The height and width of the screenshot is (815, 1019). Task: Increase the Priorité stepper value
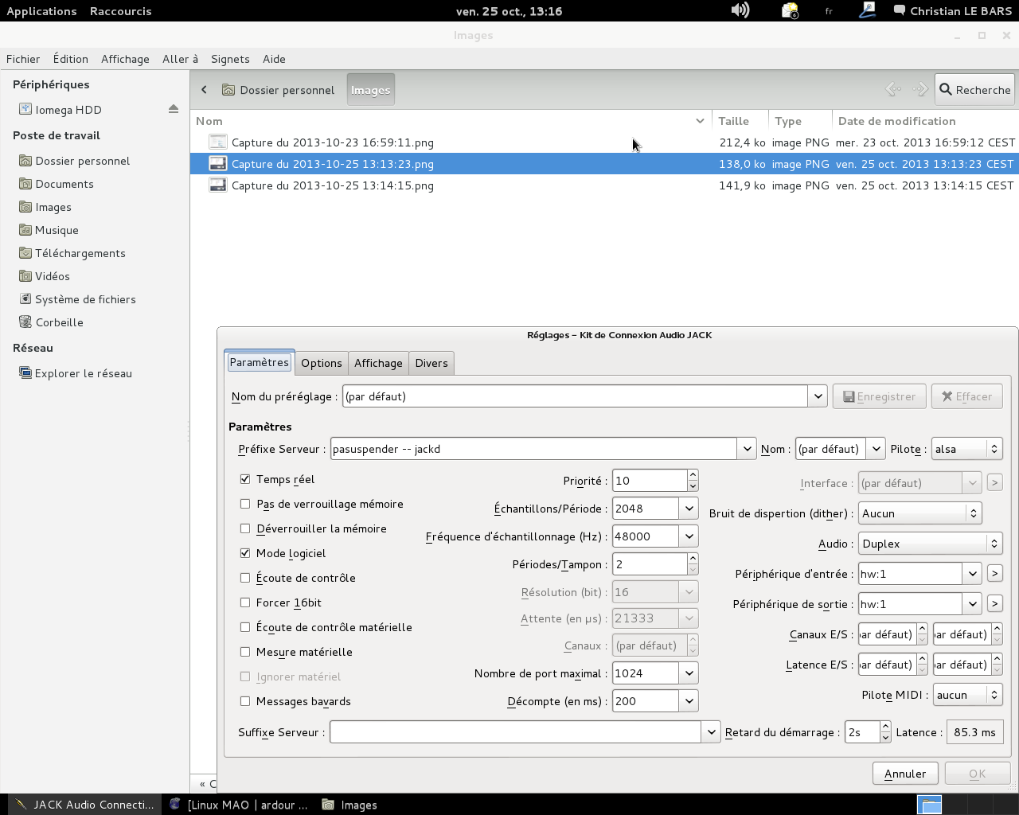point(693,474)
